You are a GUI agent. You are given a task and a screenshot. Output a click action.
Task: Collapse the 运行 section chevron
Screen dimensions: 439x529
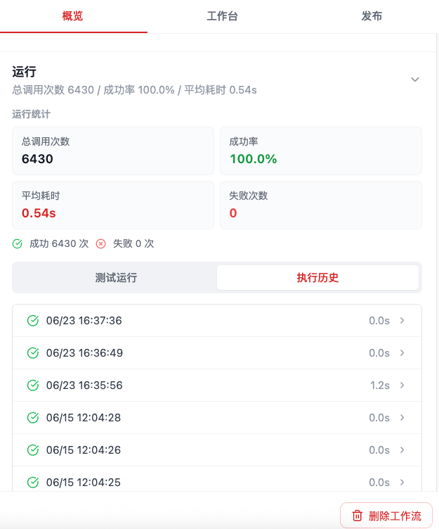[414, 79]
